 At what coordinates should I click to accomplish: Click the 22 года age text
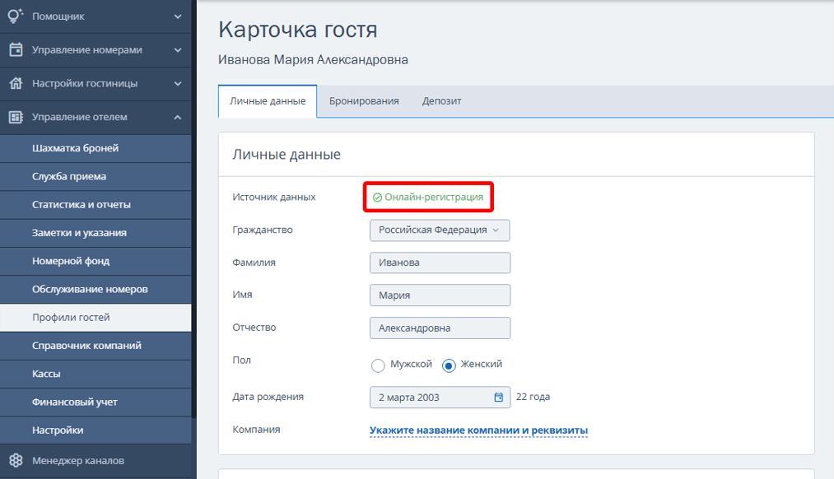tap(533, 398)
